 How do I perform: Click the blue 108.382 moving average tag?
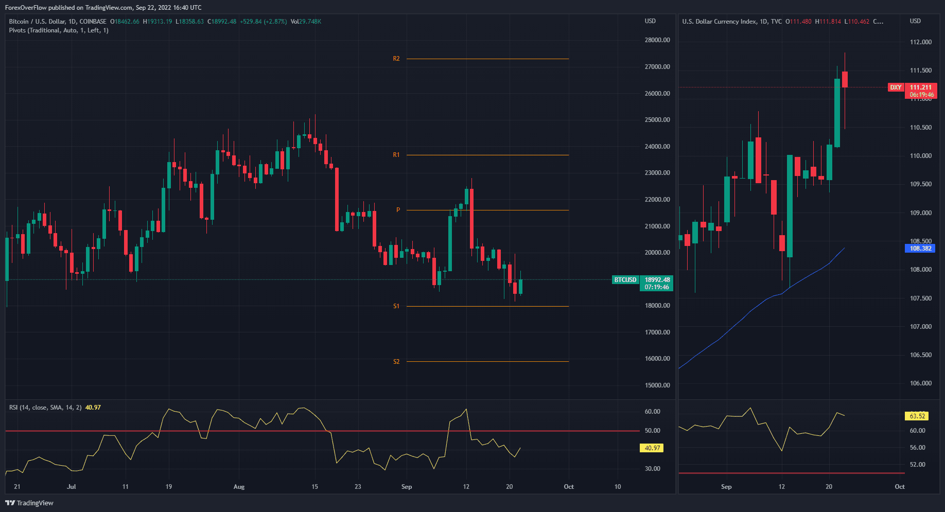click(x=921, y=249)
